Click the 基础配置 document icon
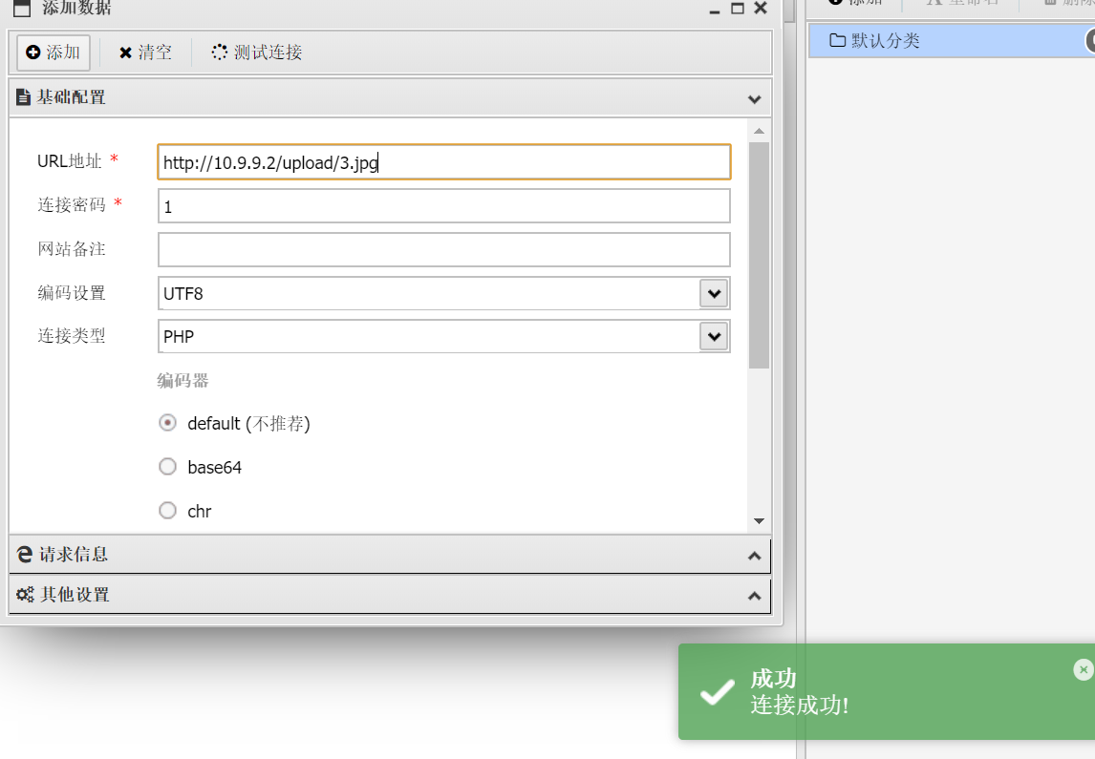Image resolution: width=1095 pixels, height=759 pixels. (x=23, y=97)
